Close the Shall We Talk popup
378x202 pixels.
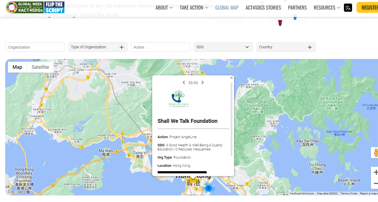232,78
